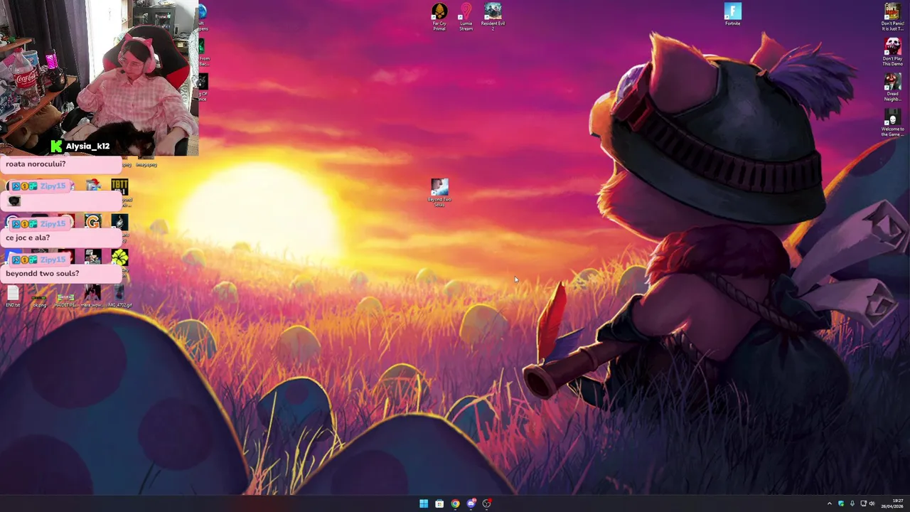Viewport: 910px width, 512px height.
Task: Open Microsoft Store from the taskbar
Action: [x=439, y=503]
